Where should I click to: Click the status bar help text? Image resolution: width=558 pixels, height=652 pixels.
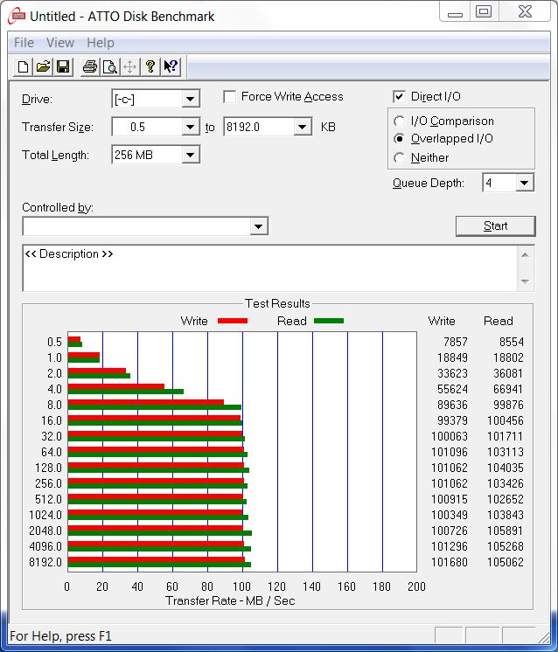click(60, 636)
